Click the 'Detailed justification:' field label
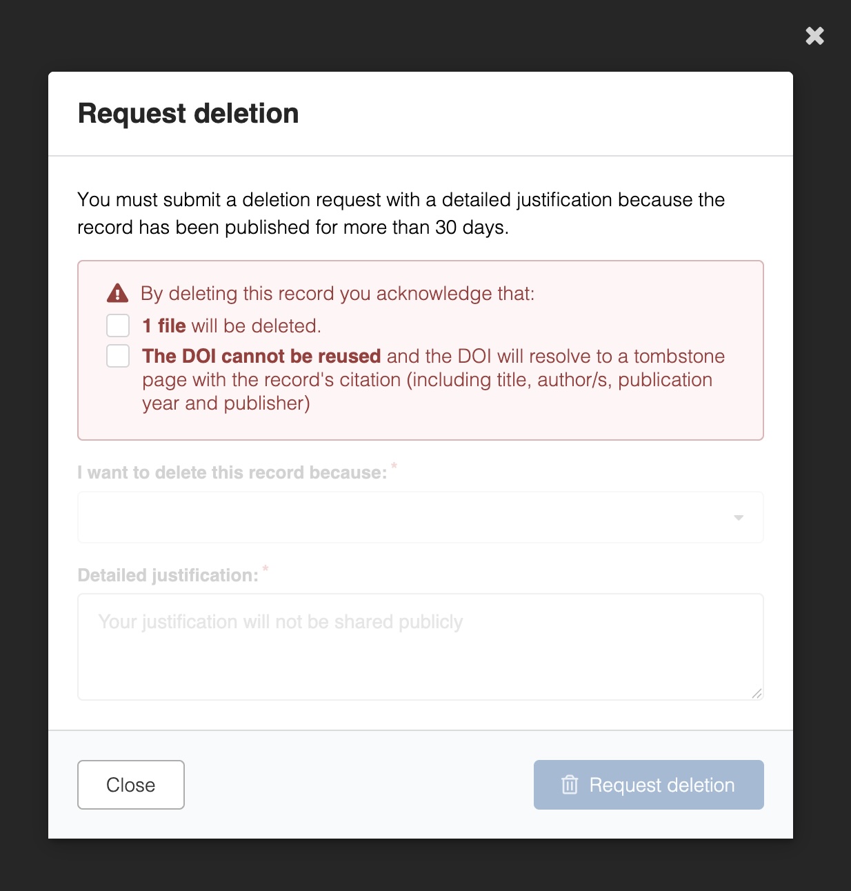The height and width of the screenshot is (891, 851). (x=168, y=575)
